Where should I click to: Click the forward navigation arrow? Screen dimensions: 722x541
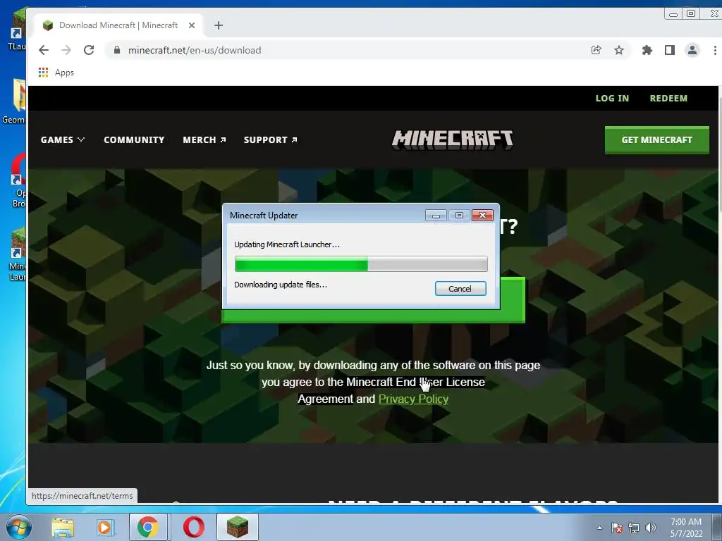[x=66, y=50]
